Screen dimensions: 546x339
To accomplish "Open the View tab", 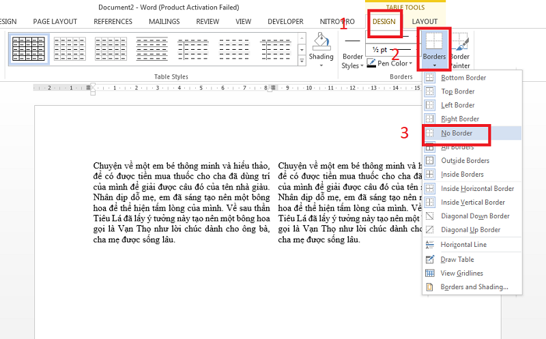I will click(243, 22).
